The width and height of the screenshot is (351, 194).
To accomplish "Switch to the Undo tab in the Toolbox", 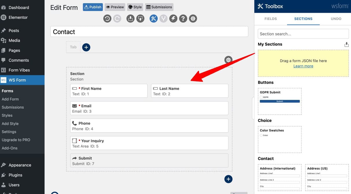I will point(336,19).
